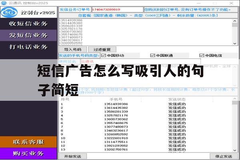Select table row with 13557468675
This screenshot has width=240, height=160.
click(x=146, y=123)
